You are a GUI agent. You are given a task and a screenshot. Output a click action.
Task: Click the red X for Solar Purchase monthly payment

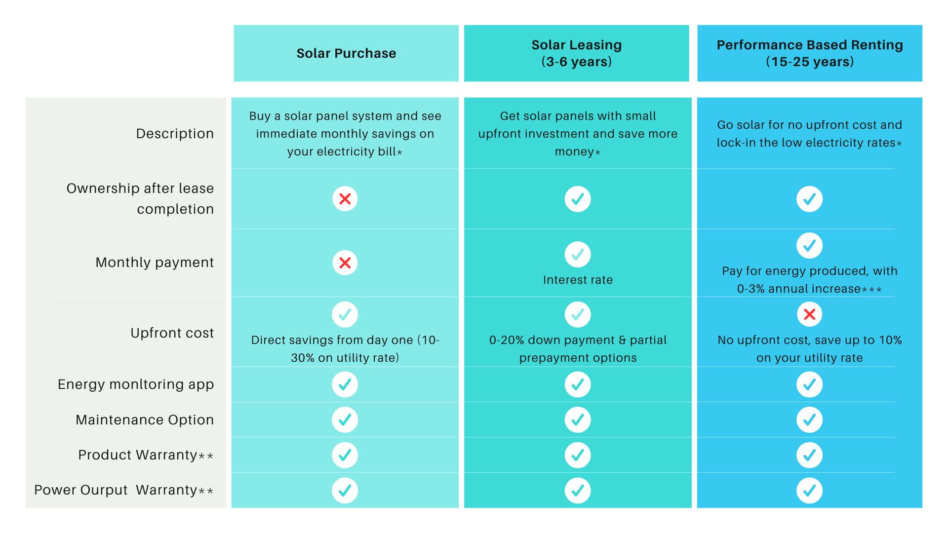345,263
